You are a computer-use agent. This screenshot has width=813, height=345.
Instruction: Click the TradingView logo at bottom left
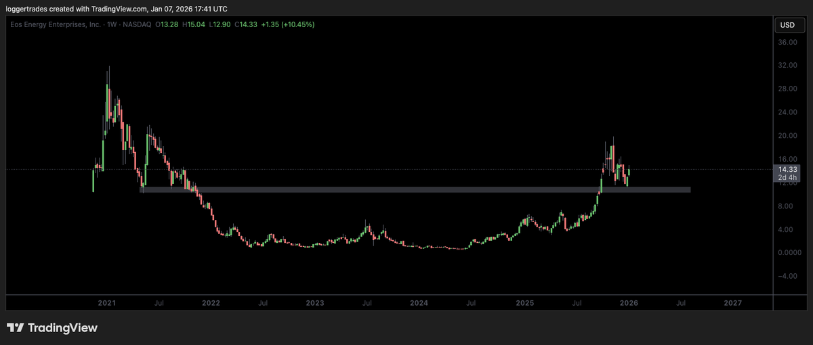coord(52,328)
